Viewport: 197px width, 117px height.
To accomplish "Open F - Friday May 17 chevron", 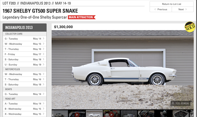I will (x=43, y=54).
